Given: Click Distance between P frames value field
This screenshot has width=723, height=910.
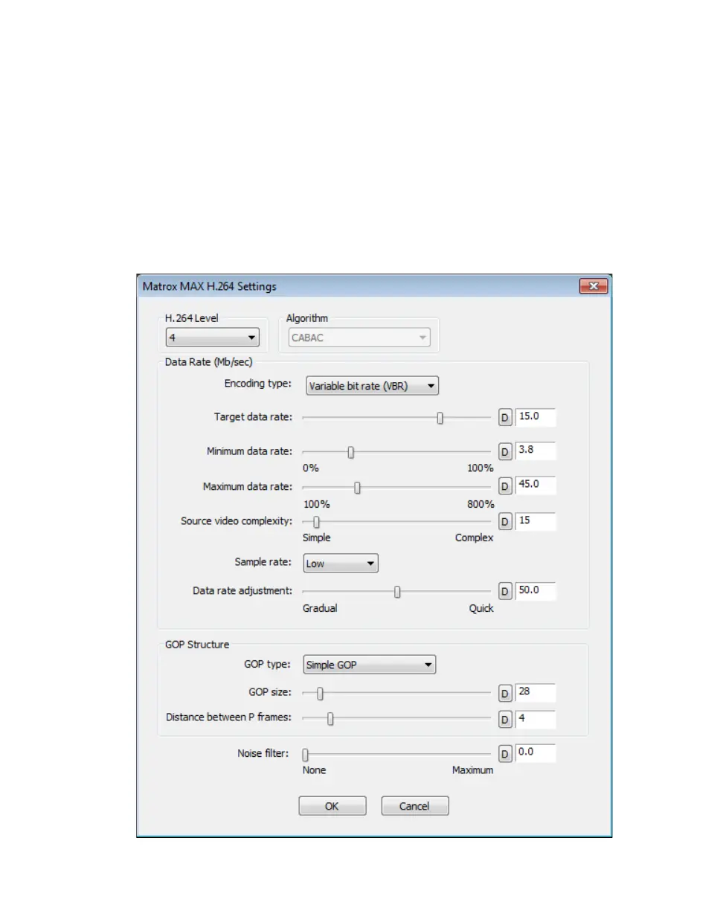Looking at the screenshot, I should click(535, 719).
